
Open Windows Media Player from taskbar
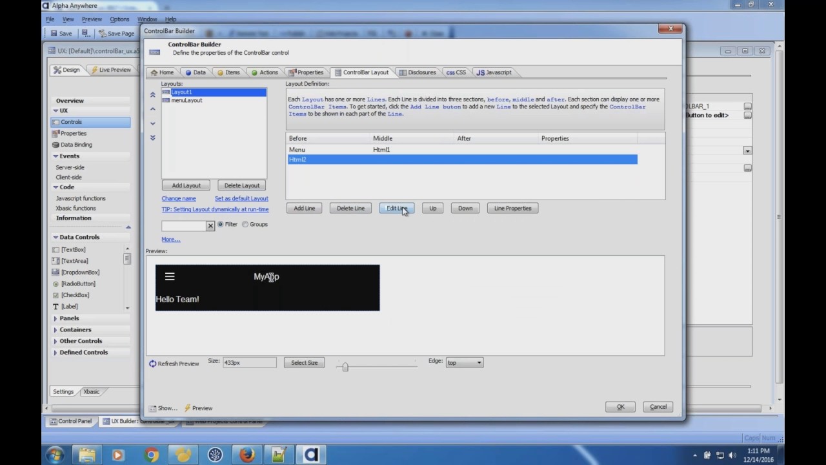(119, 455)
